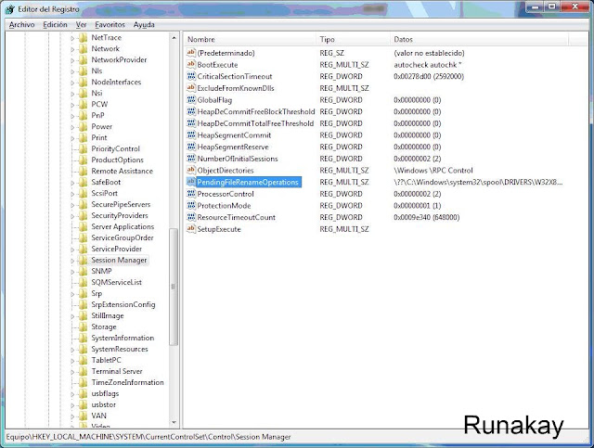Click the DWORD icon of HeapSegmentCommit
594x448 pixels.
[x=191, y=134]
